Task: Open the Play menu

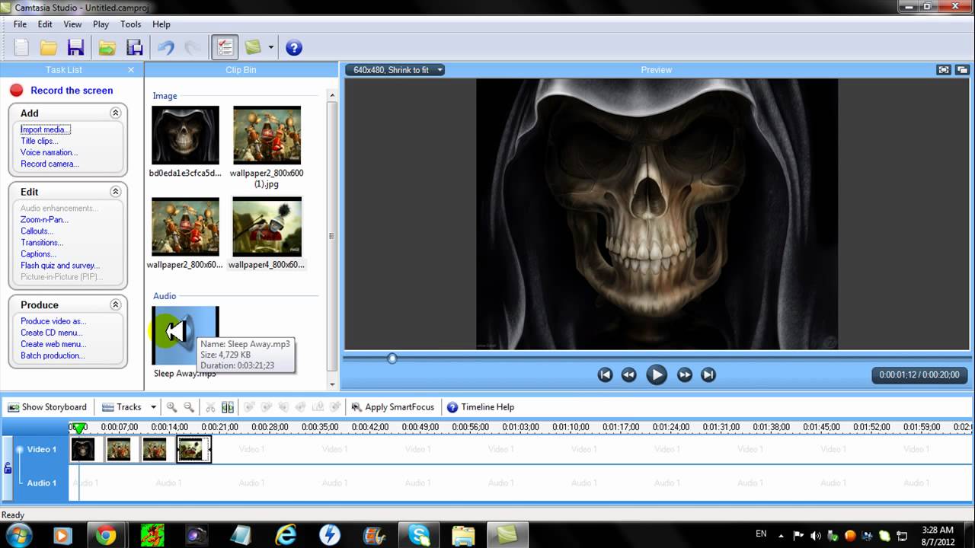Action: pyautogui.click(x=101, y=24)
